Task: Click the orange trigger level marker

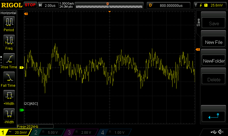Action: click(x=198, y=50)
